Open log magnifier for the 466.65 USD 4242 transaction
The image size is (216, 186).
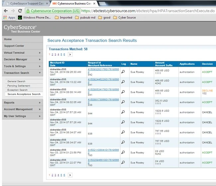(123, 82)
